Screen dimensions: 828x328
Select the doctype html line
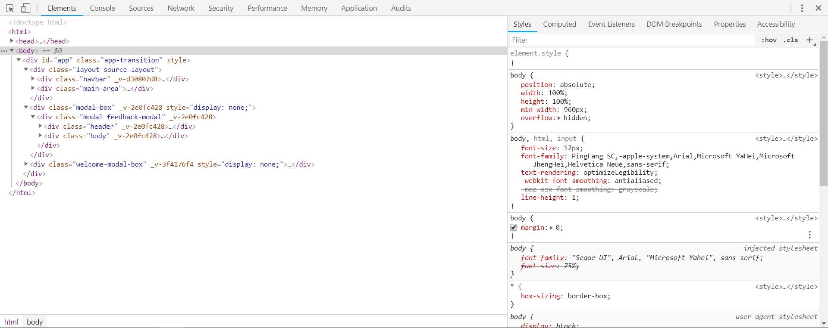(38, 22)
